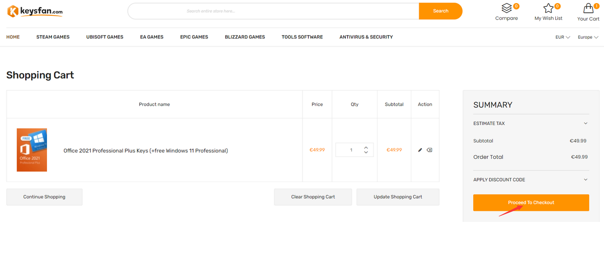Click Clear Shopping Cart button
The height and width of the screenshot is (278, 604).
pyautogui.click(x=313, y=197)
